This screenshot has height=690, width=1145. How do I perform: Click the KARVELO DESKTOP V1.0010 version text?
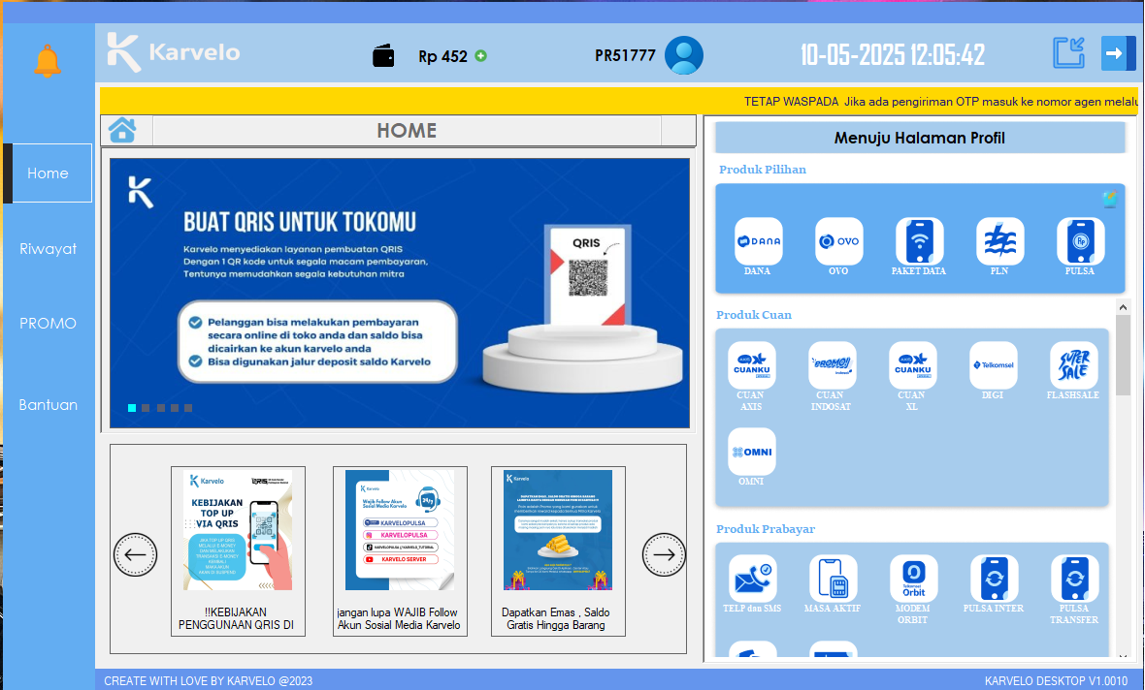click(x=1056, y=680)
